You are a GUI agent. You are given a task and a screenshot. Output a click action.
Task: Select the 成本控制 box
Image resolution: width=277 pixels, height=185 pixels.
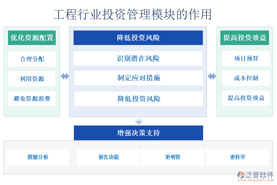[246, 78]
